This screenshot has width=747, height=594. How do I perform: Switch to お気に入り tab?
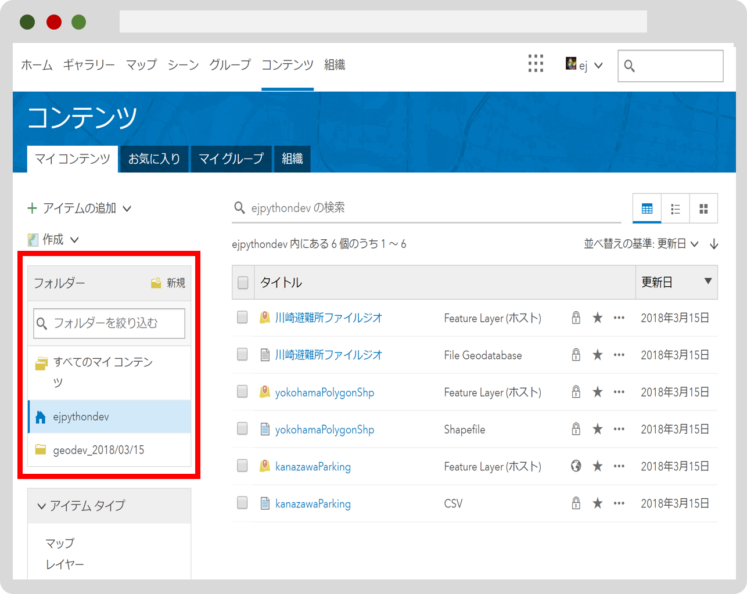click(155, 159)
